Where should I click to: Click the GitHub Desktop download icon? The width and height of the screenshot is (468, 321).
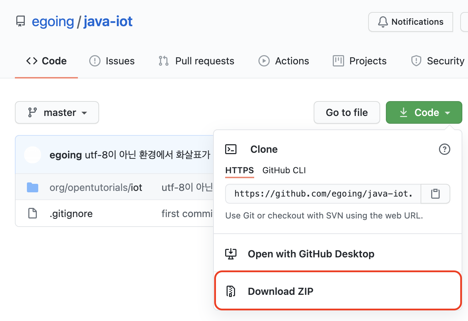(231, 254)
